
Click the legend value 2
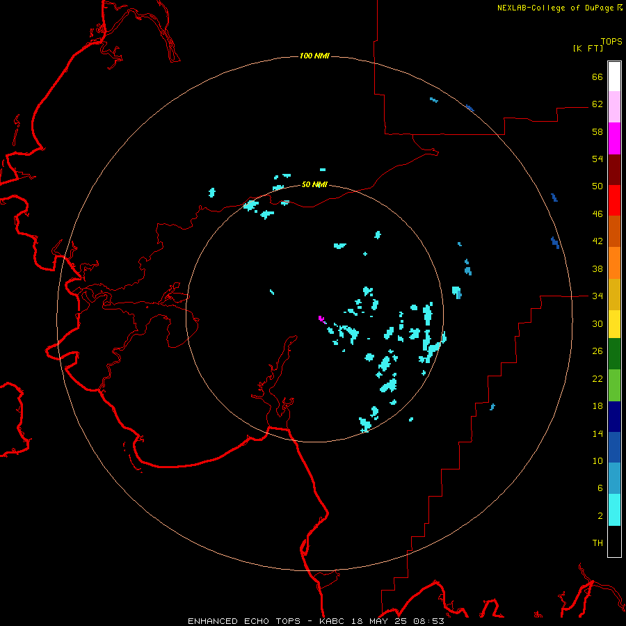600,516
